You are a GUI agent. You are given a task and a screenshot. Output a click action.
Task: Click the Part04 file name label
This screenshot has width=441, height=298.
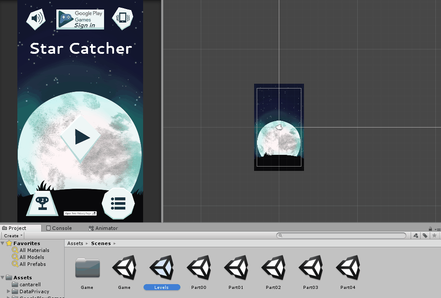(x=348, y=287)
